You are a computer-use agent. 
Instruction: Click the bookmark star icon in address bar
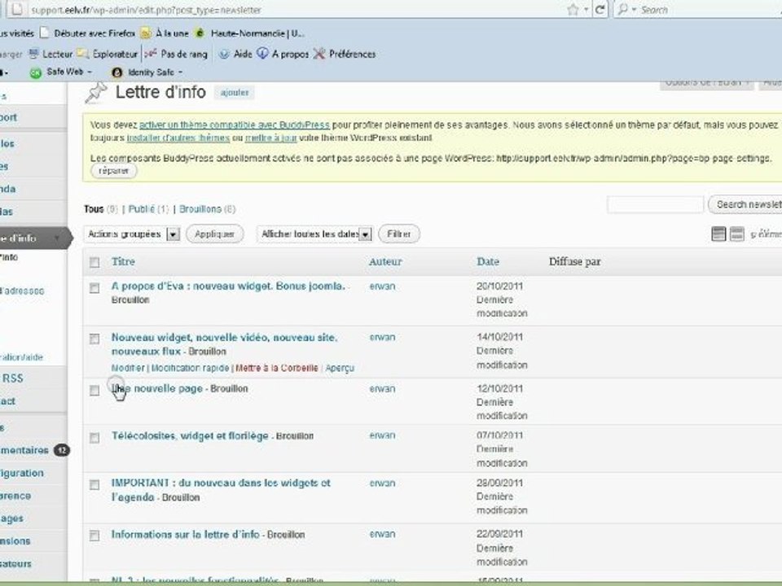[573, 10]
